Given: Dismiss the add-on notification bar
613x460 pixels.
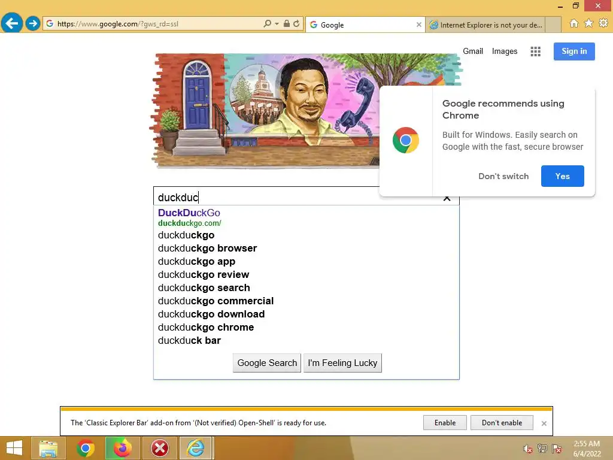Looking at the screenshot, I should click(x=544, y=423).
